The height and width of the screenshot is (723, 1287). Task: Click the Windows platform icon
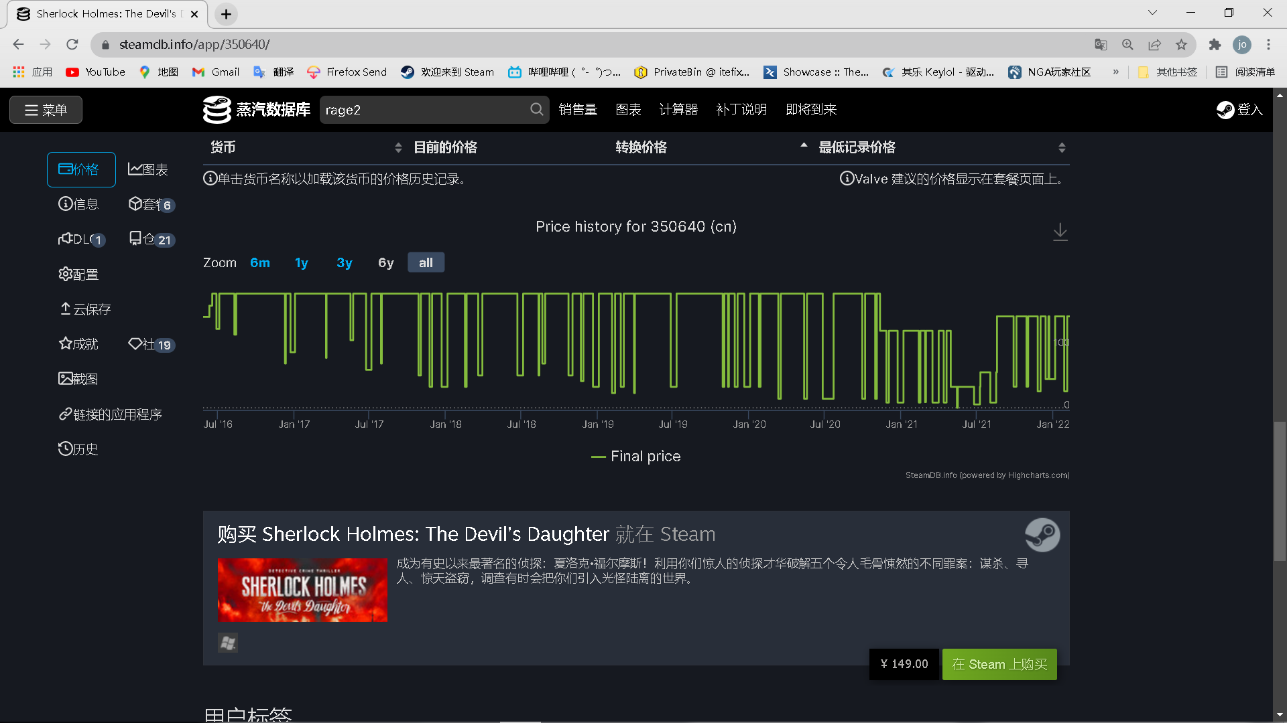click(228, 643)
